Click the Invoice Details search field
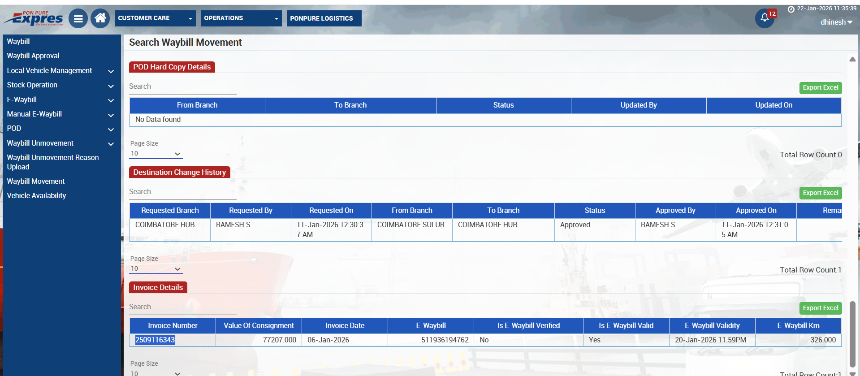This screenshot has width=860, height=376. point(182,307)
